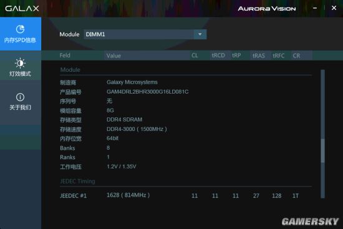
Task: Select the product number GAM4DRL2BHR3000G16LD081C row
Action: (186, 92)
